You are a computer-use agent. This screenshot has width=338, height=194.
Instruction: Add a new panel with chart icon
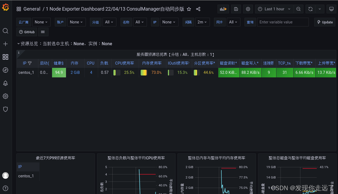(223, 9)
